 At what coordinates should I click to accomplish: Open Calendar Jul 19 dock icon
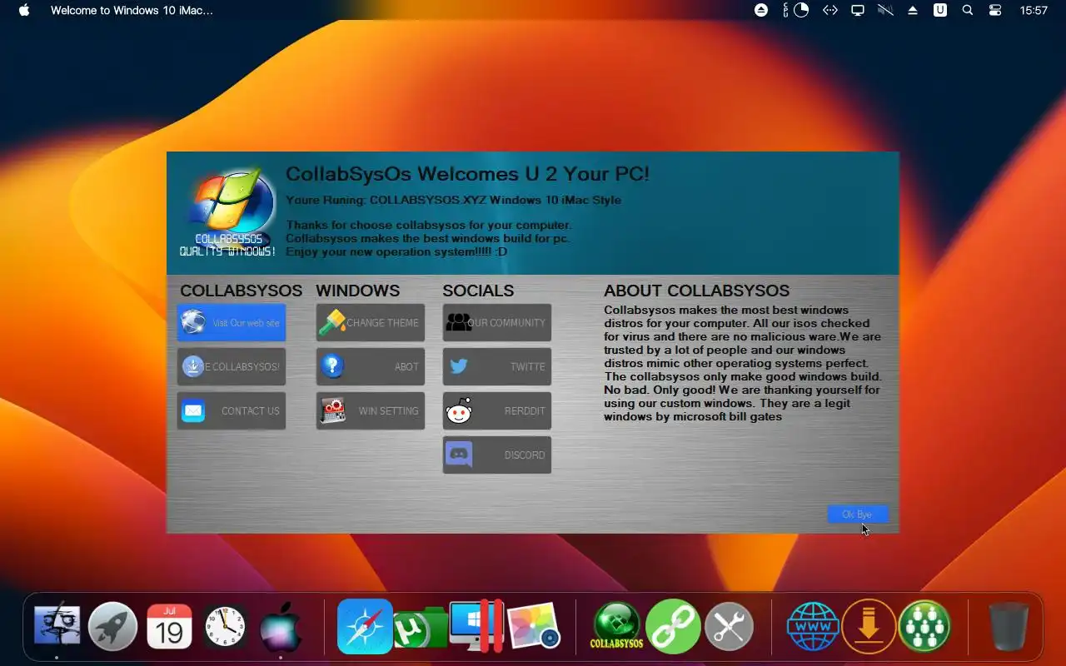pos(170,627)
